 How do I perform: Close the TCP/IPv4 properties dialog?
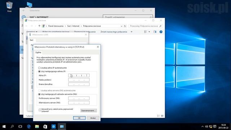point(98,47)
